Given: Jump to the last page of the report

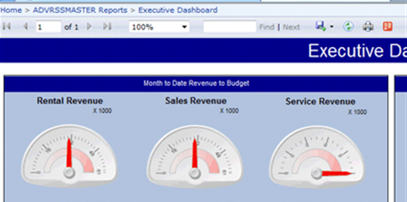Looking at the screenshot, I should point(108,27).
